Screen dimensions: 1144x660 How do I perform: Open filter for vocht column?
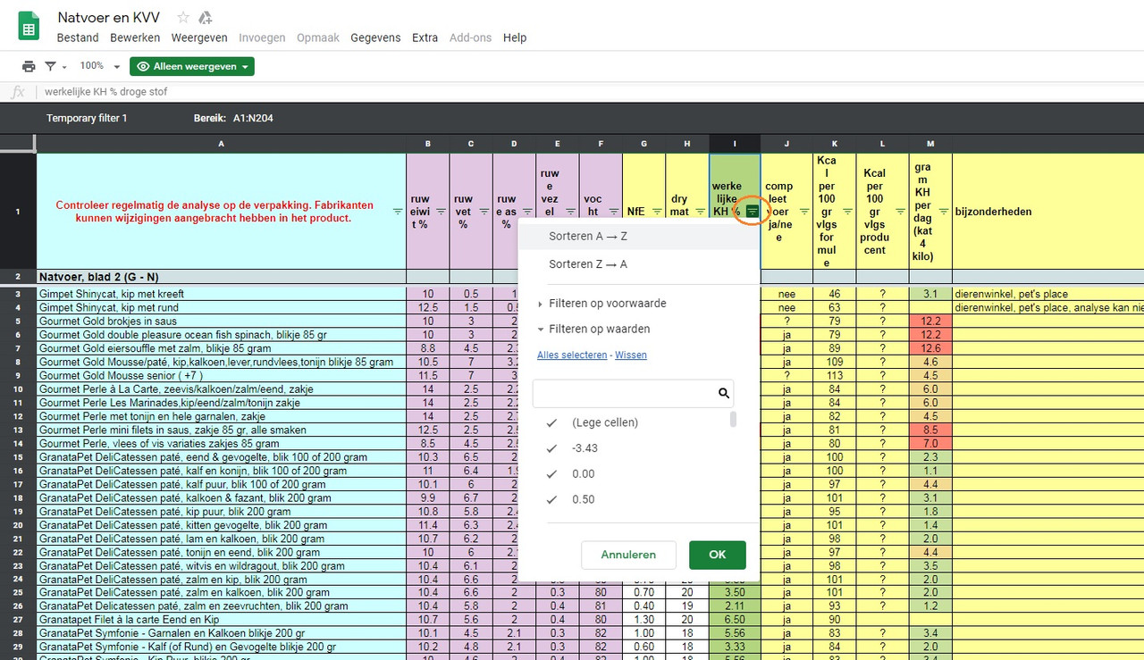[x=613, y=212]
